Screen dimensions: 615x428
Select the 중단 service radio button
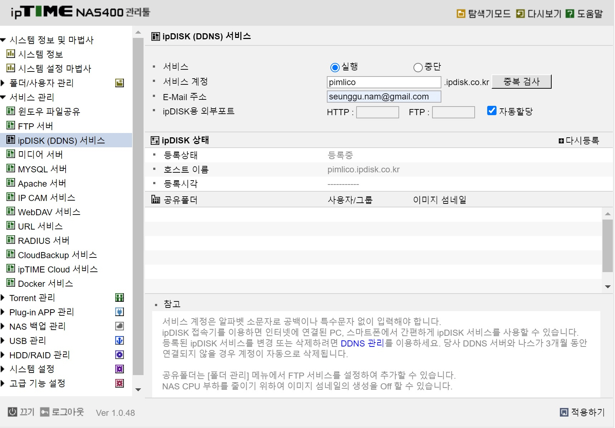click(x=418, y=67)
